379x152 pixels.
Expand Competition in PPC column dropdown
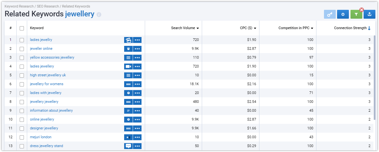[x=312, y=28]
